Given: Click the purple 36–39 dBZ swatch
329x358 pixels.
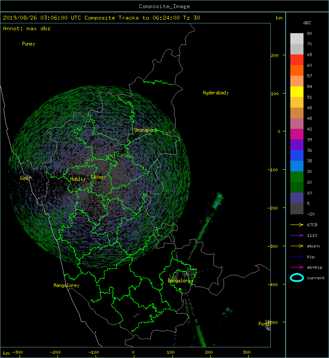Looking at the screenshot, I should pos(297,145).
